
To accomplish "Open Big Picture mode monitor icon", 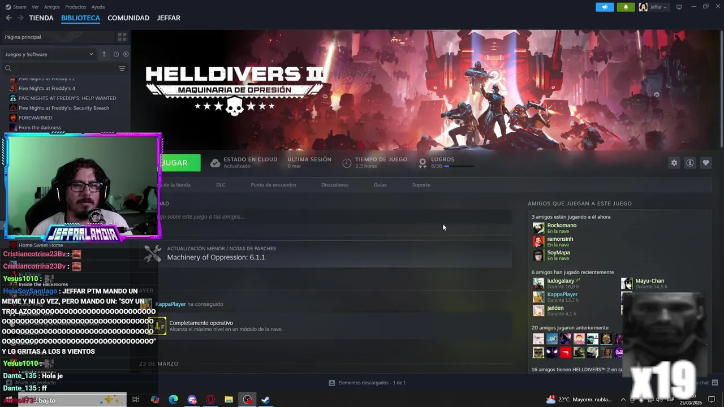I will (x=679, y=7).
